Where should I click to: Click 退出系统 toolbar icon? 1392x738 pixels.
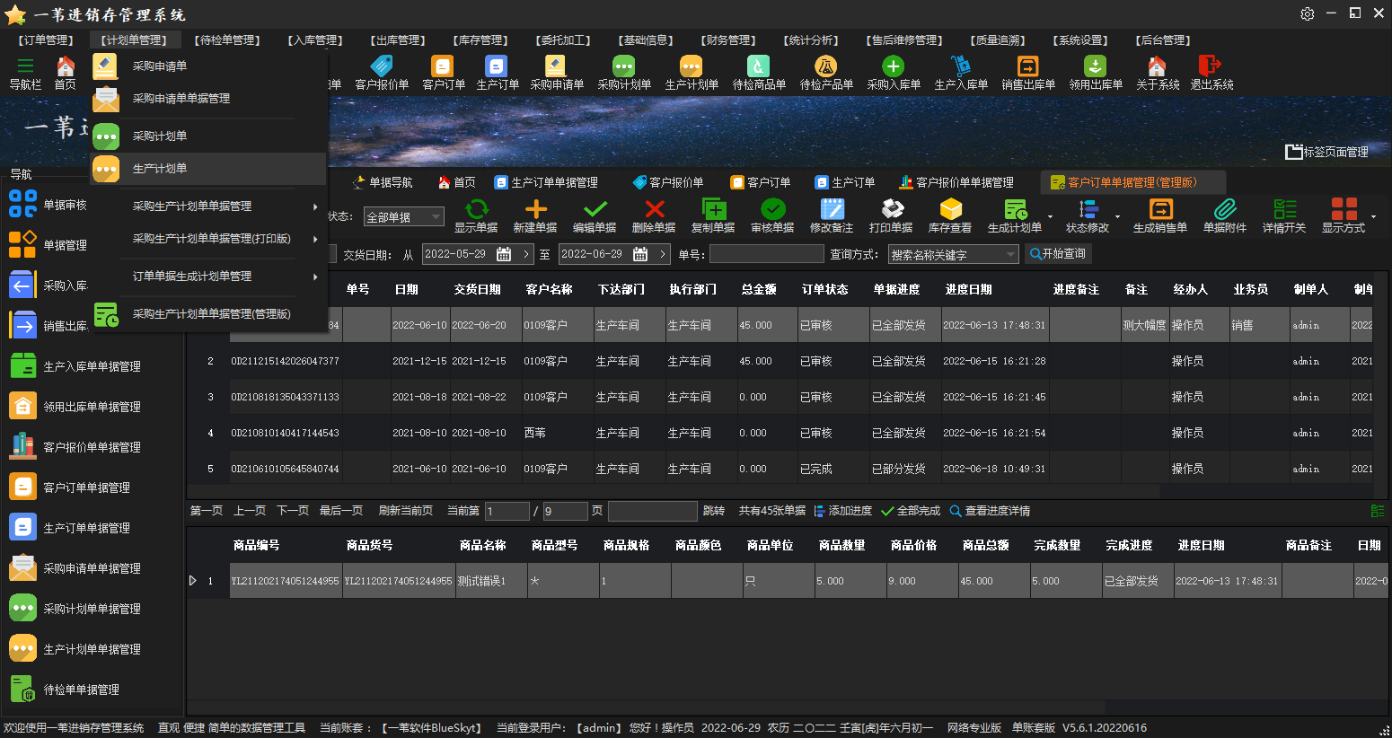click(x=1211, y=72)
